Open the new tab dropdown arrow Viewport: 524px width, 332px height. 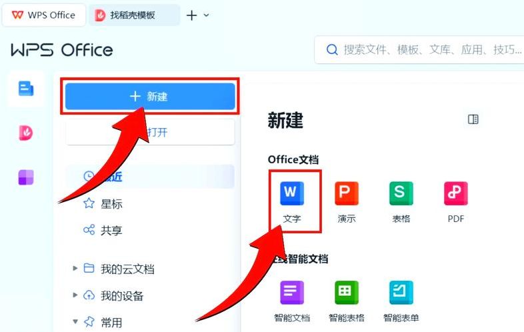click(206, 15)
